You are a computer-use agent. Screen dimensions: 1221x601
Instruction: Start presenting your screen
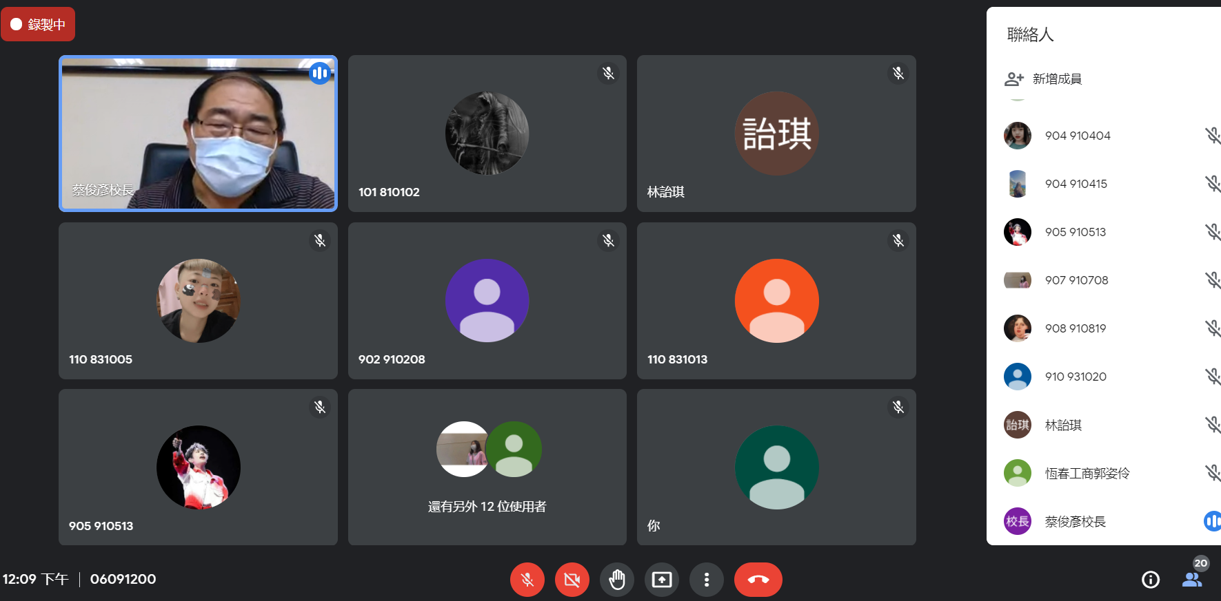662,580
